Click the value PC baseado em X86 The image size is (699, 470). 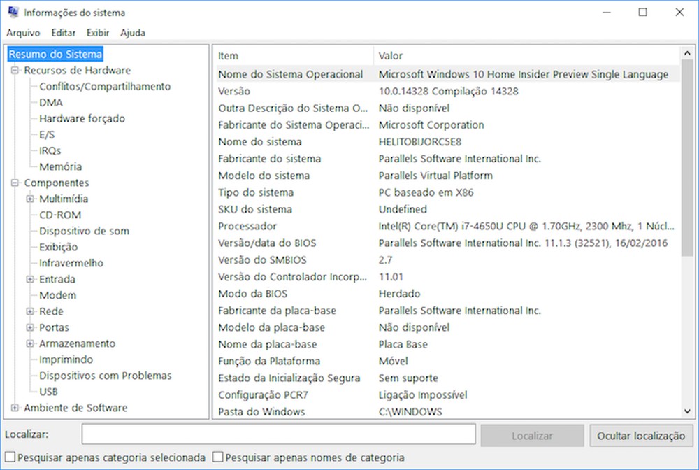(426, 192)
